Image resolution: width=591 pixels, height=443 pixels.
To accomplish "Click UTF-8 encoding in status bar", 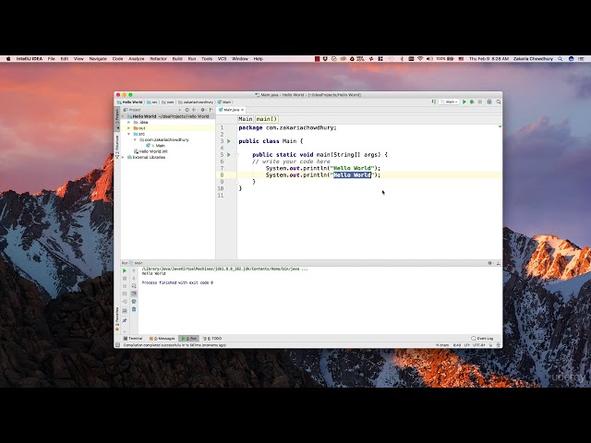I will coord(478,345).
